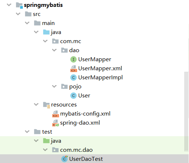Click the resources folder icon
The image size is (189, 163).
coord(46,105)
